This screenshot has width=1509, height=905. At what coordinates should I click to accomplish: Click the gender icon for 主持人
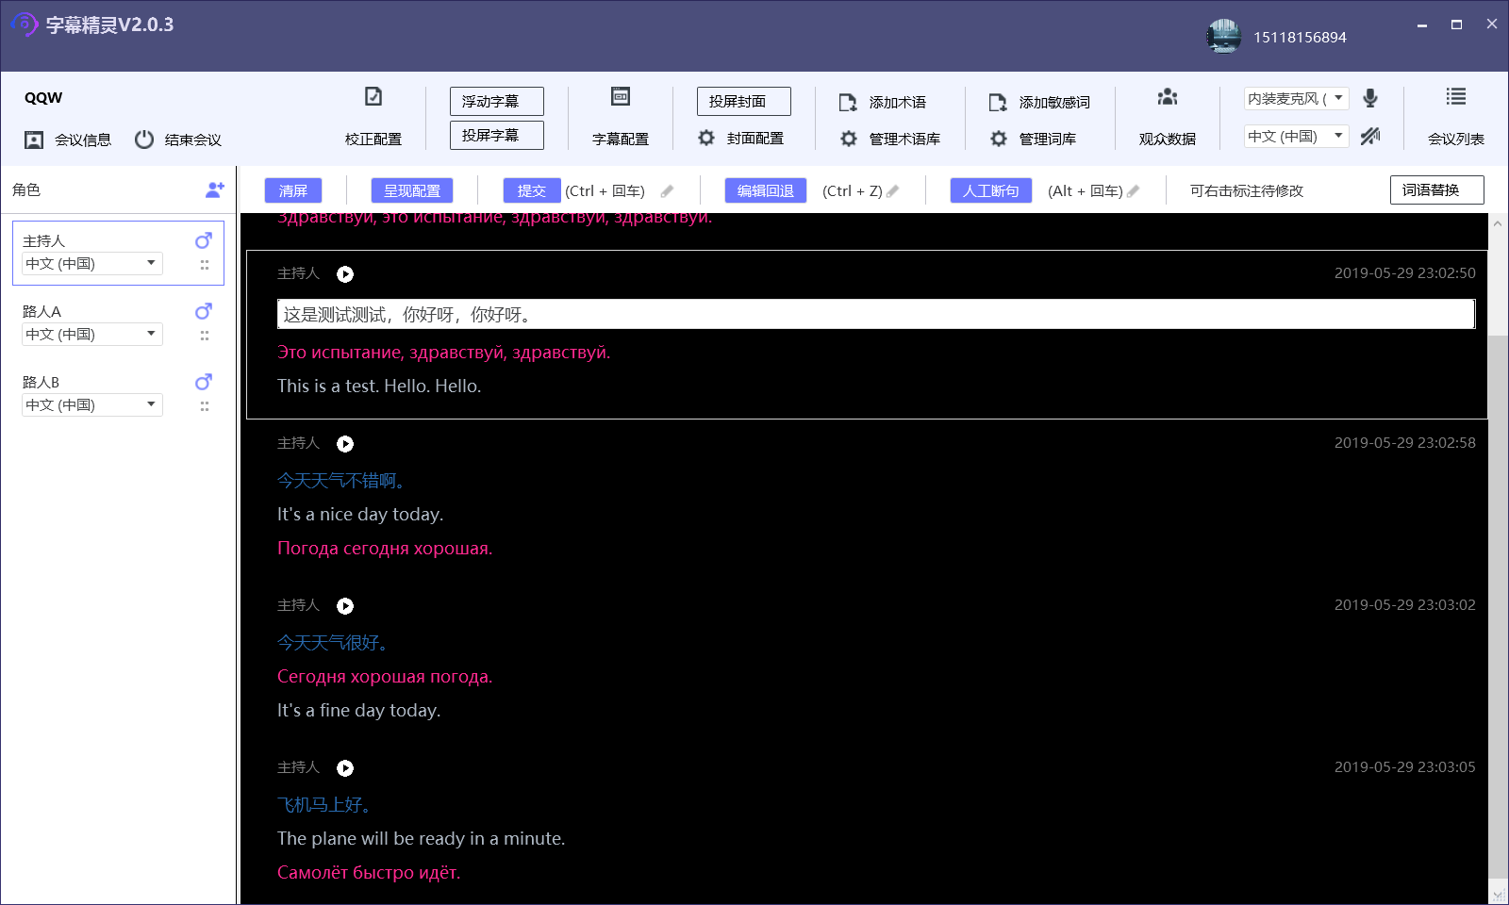204,240
